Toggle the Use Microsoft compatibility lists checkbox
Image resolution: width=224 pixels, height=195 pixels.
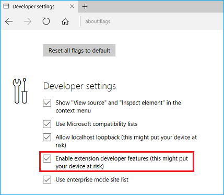pyautogui.click(x=47, y=124)
